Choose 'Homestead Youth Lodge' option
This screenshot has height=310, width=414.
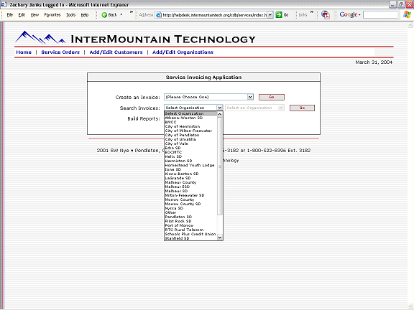pyautogui.click(x=190, y=165)
